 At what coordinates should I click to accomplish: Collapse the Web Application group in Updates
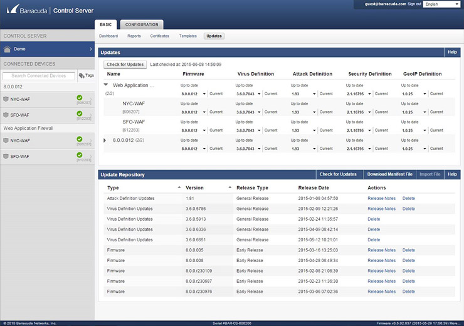(x=105, y=84)
